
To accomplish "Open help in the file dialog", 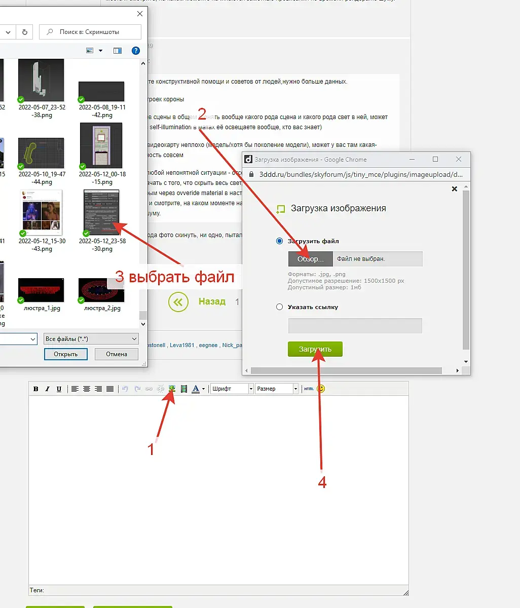I will 136,51.
